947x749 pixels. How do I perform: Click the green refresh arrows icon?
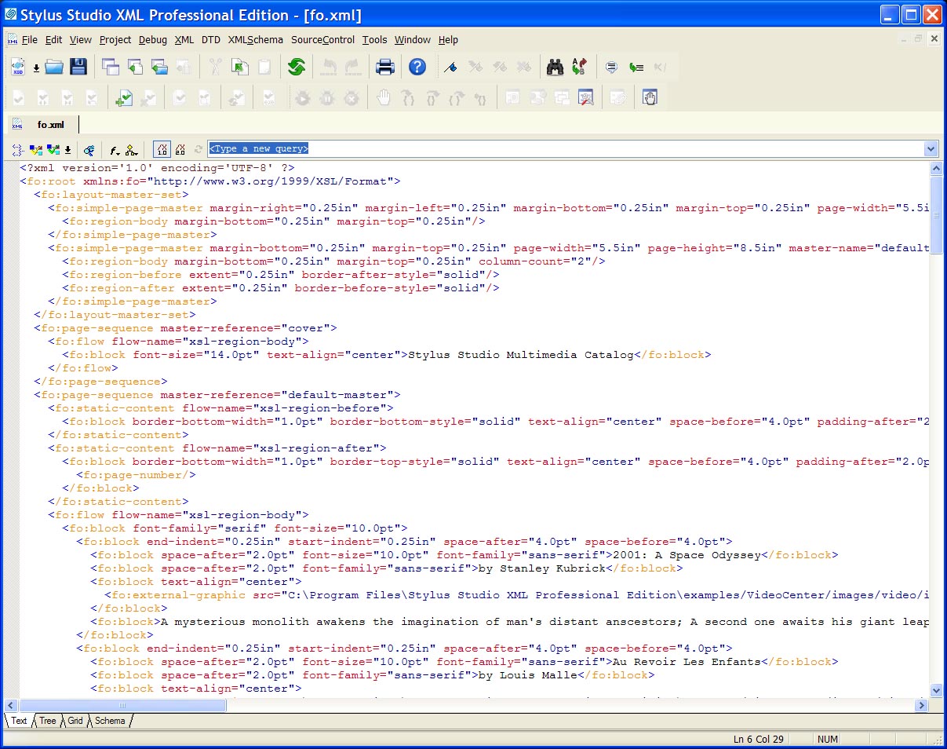[x=296, y=68]
